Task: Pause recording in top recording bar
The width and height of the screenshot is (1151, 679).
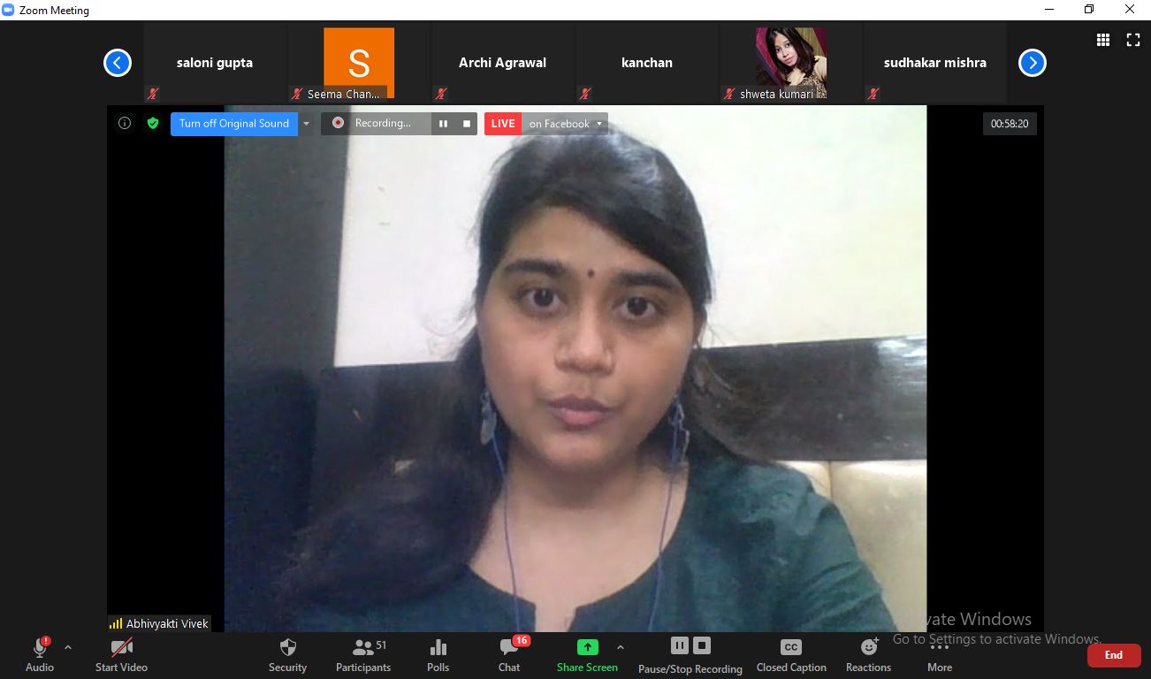Action: (444, 124)
